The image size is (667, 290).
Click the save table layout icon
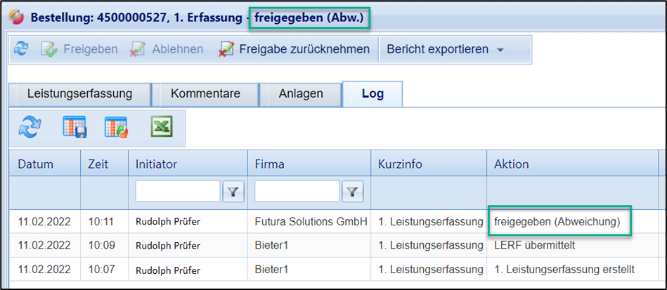coord(75,128)
